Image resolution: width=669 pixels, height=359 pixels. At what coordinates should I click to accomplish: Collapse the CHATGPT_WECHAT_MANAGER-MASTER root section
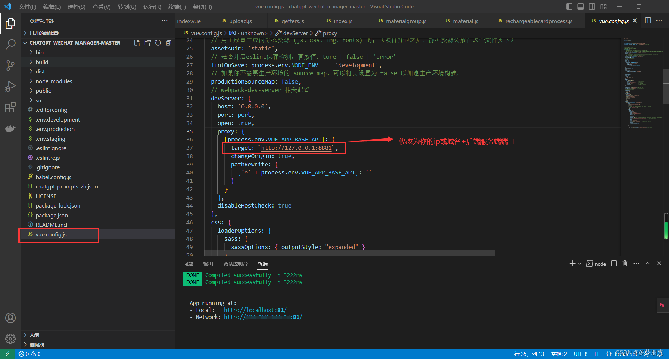[x=75, y=43]
